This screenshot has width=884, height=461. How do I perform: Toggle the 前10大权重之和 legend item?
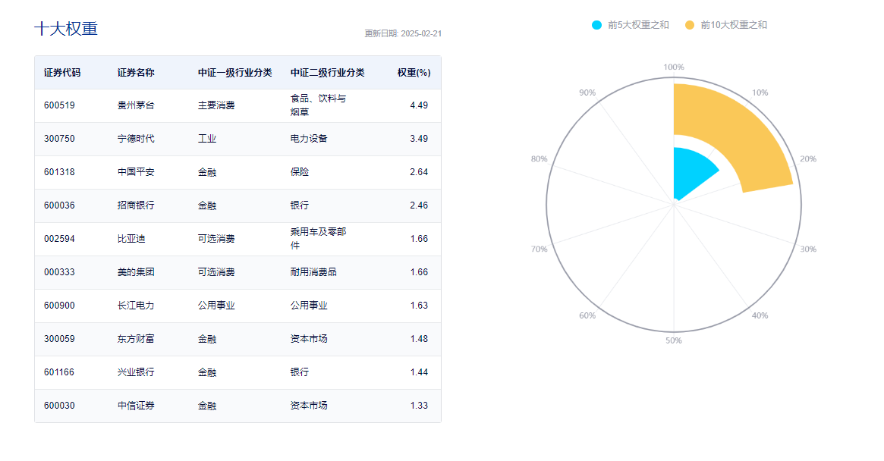tap(726, 25)
